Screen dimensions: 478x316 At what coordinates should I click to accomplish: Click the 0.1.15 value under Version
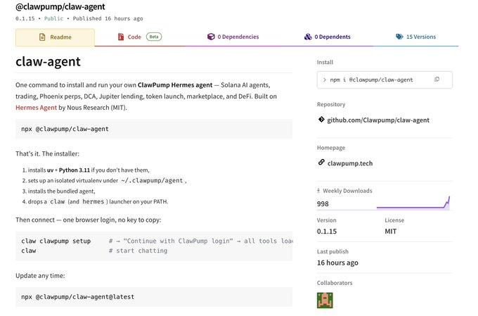click(327, 232)
